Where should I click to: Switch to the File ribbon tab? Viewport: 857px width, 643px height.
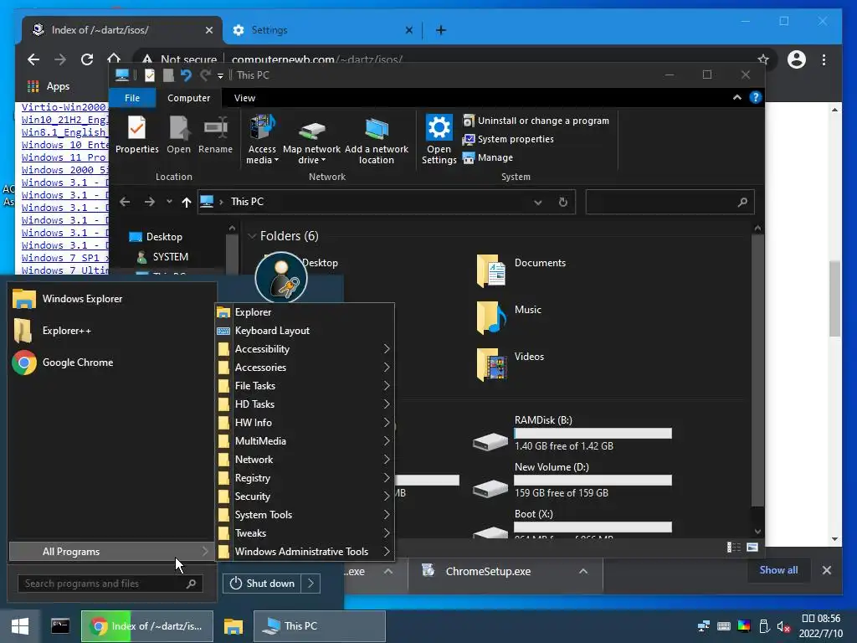pyautogui.click(x=132, y=98)
